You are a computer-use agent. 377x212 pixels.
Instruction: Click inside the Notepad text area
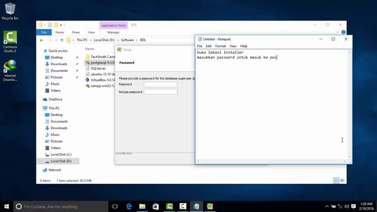(x=272, y=105)
